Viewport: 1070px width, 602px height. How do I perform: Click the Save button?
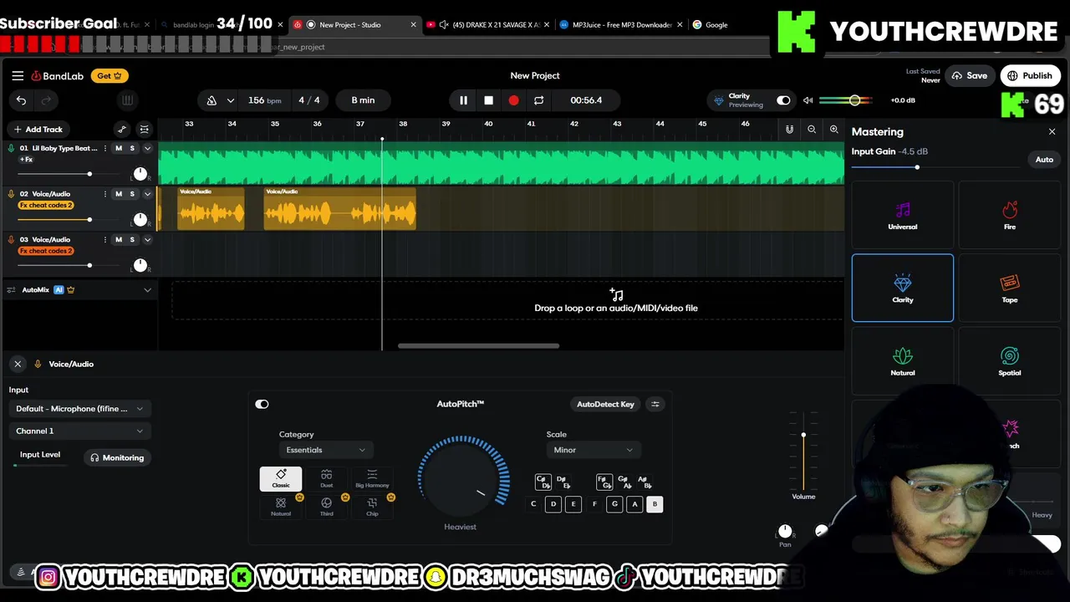pos(970,75)
